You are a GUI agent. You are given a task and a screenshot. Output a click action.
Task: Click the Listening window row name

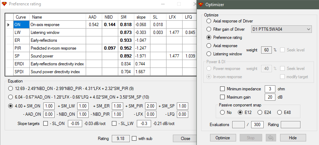tap(58, 32)
